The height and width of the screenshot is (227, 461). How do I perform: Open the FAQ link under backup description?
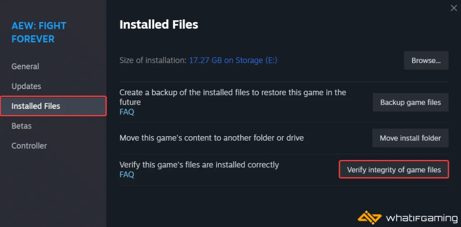click(127, 112)
